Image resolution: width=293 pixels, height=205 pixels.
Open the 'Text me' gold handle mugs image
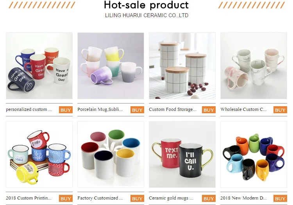point(182,154)
